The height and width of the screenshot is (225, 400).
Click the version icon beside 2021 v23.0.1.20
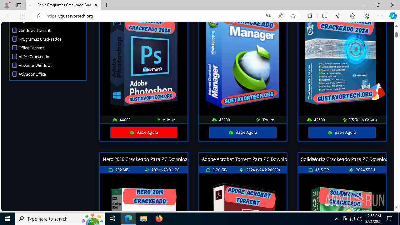(147, 170)
